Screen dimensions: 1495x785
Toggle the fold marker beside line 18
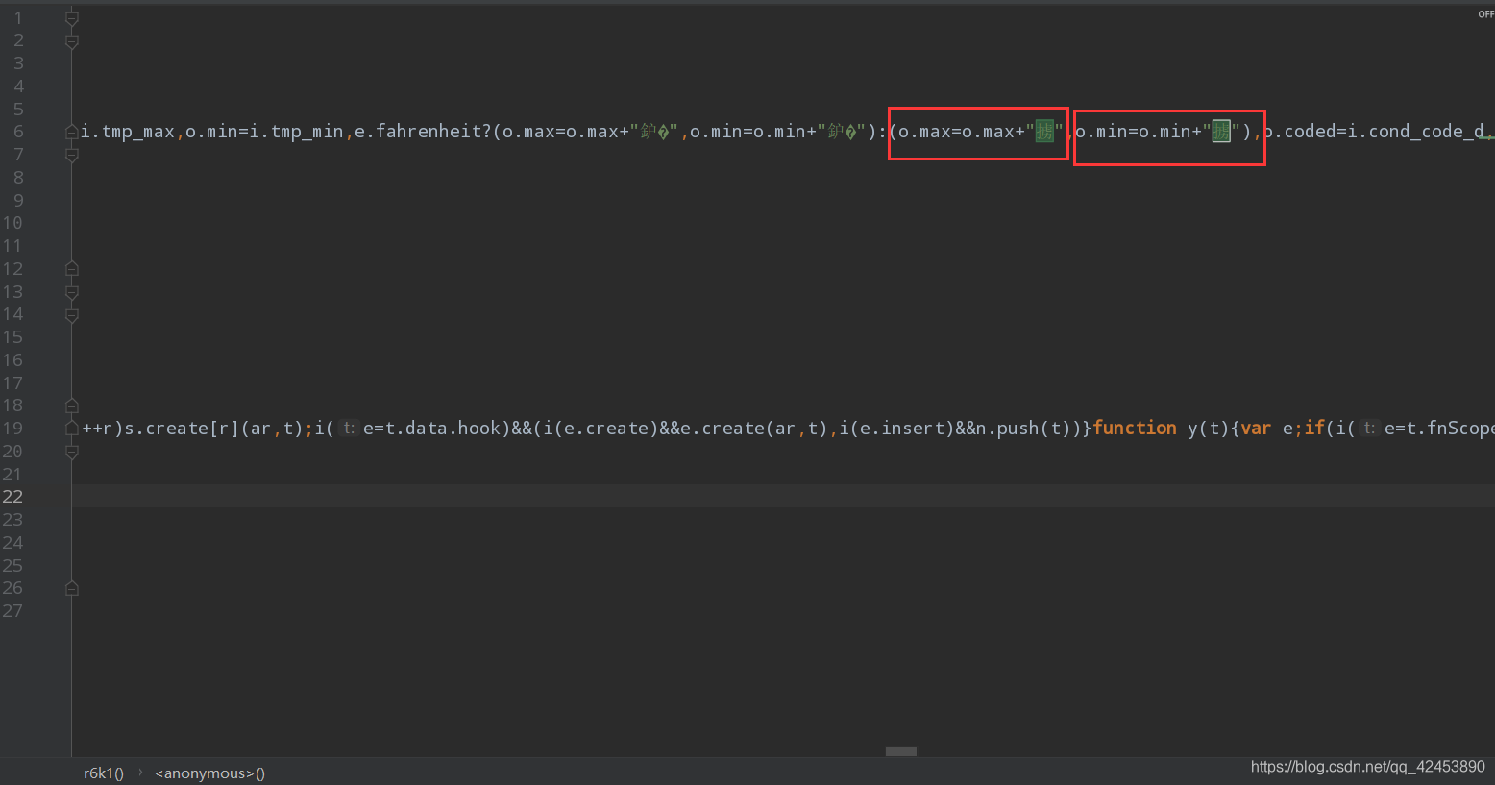point(72,405)
